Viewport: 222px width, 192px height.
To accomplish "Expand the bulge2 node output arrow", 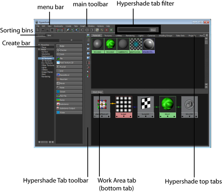I will point(130,117).
